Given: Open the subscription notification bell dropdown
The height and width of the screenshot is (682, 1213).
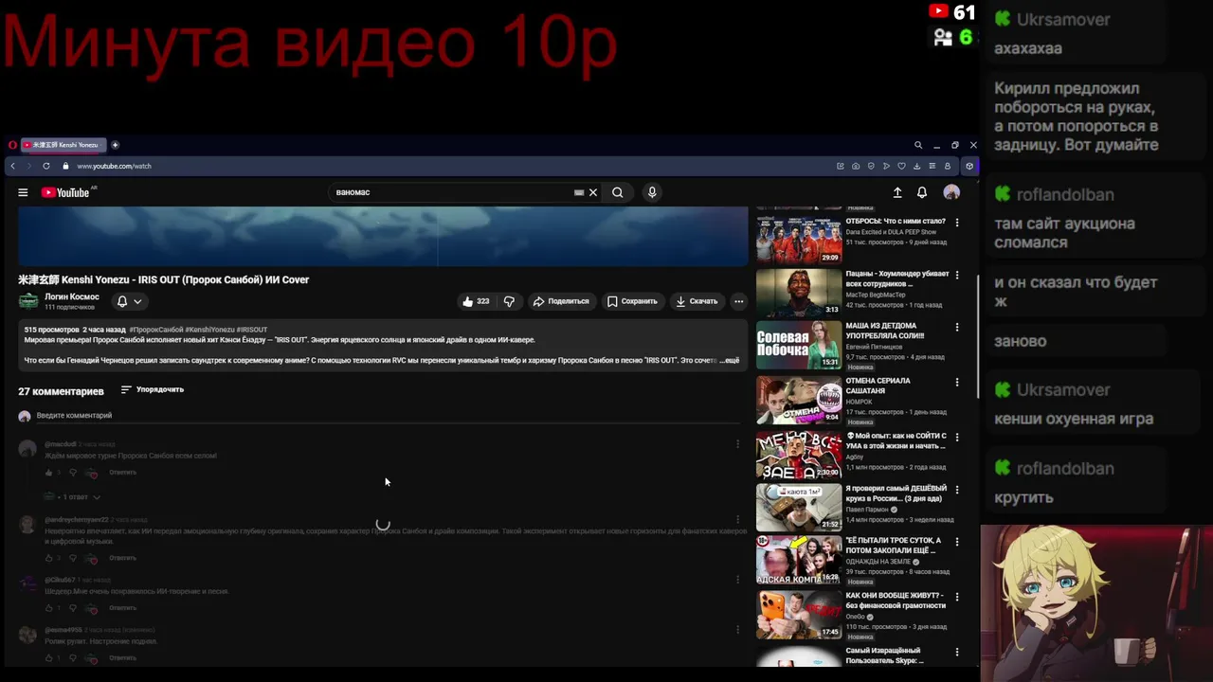Looking at the screenshot, I should point(129,301).
